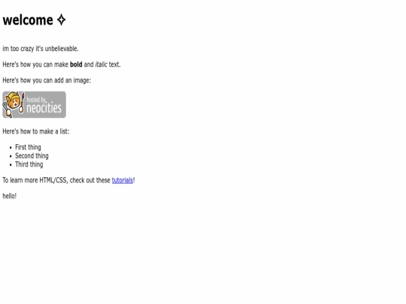Click the welcome heading text
Screen dimensions: 406x304
point(28,20)
